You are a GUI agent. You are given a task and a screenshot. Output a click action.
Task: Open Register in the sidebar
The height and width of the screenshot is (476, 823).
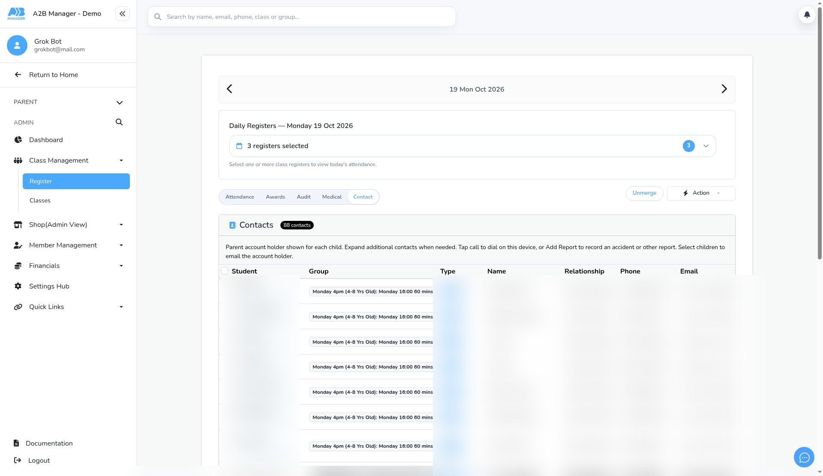point(76,181)
